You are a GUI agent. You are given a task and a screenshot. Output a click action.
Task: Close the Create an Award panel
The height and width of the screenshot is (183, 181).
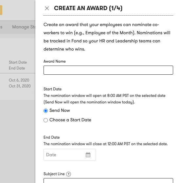pyautogui.click(x=47, y=8)
